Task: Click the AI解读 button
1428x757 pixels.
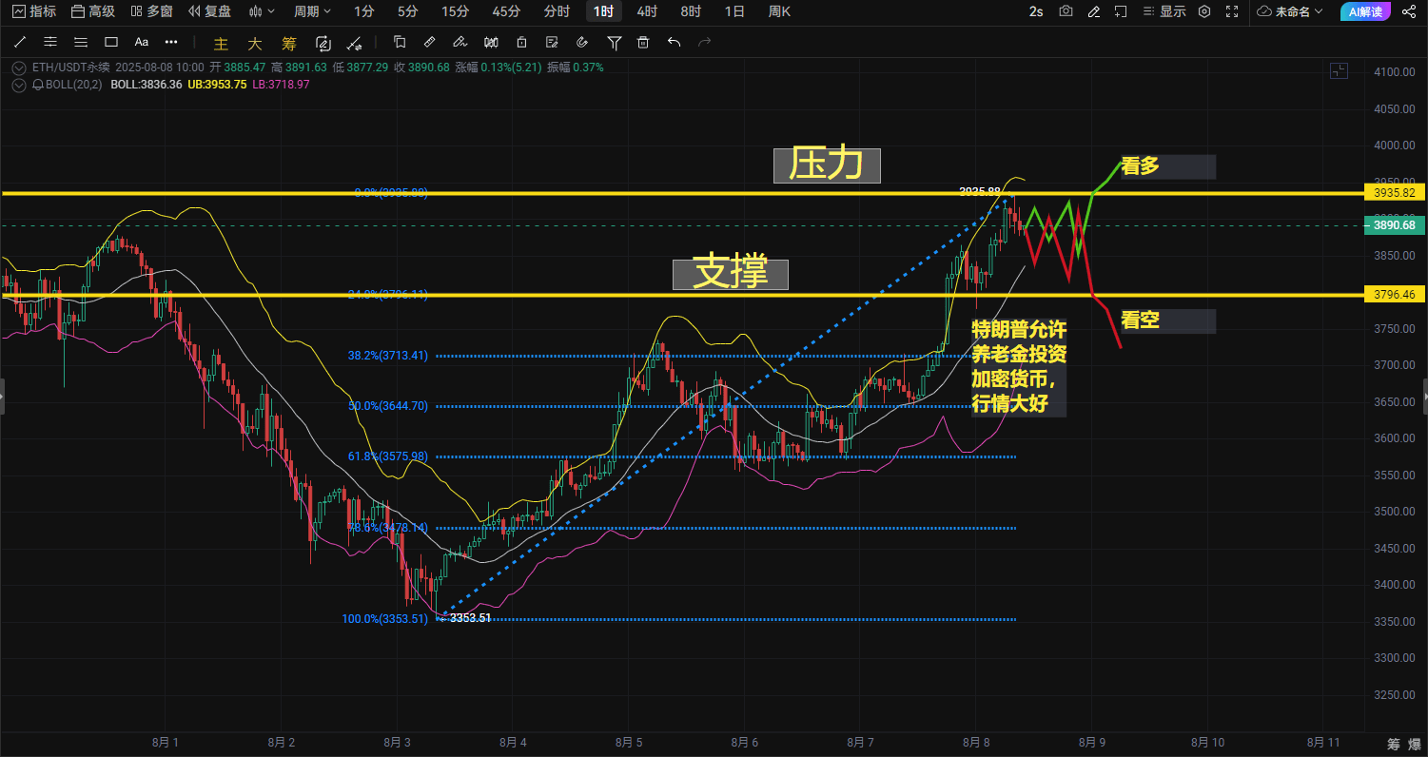Action: click(1366, 11)
